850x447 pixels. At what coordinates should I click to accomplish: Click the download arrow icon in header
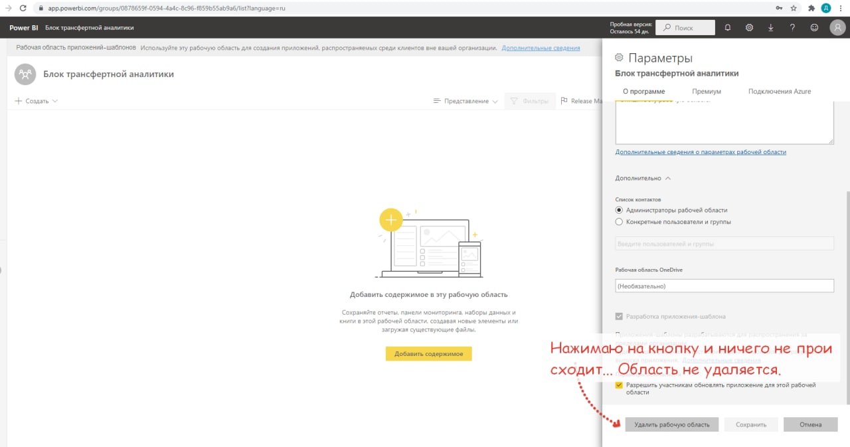pyautogui.click(x=771, y=28)
